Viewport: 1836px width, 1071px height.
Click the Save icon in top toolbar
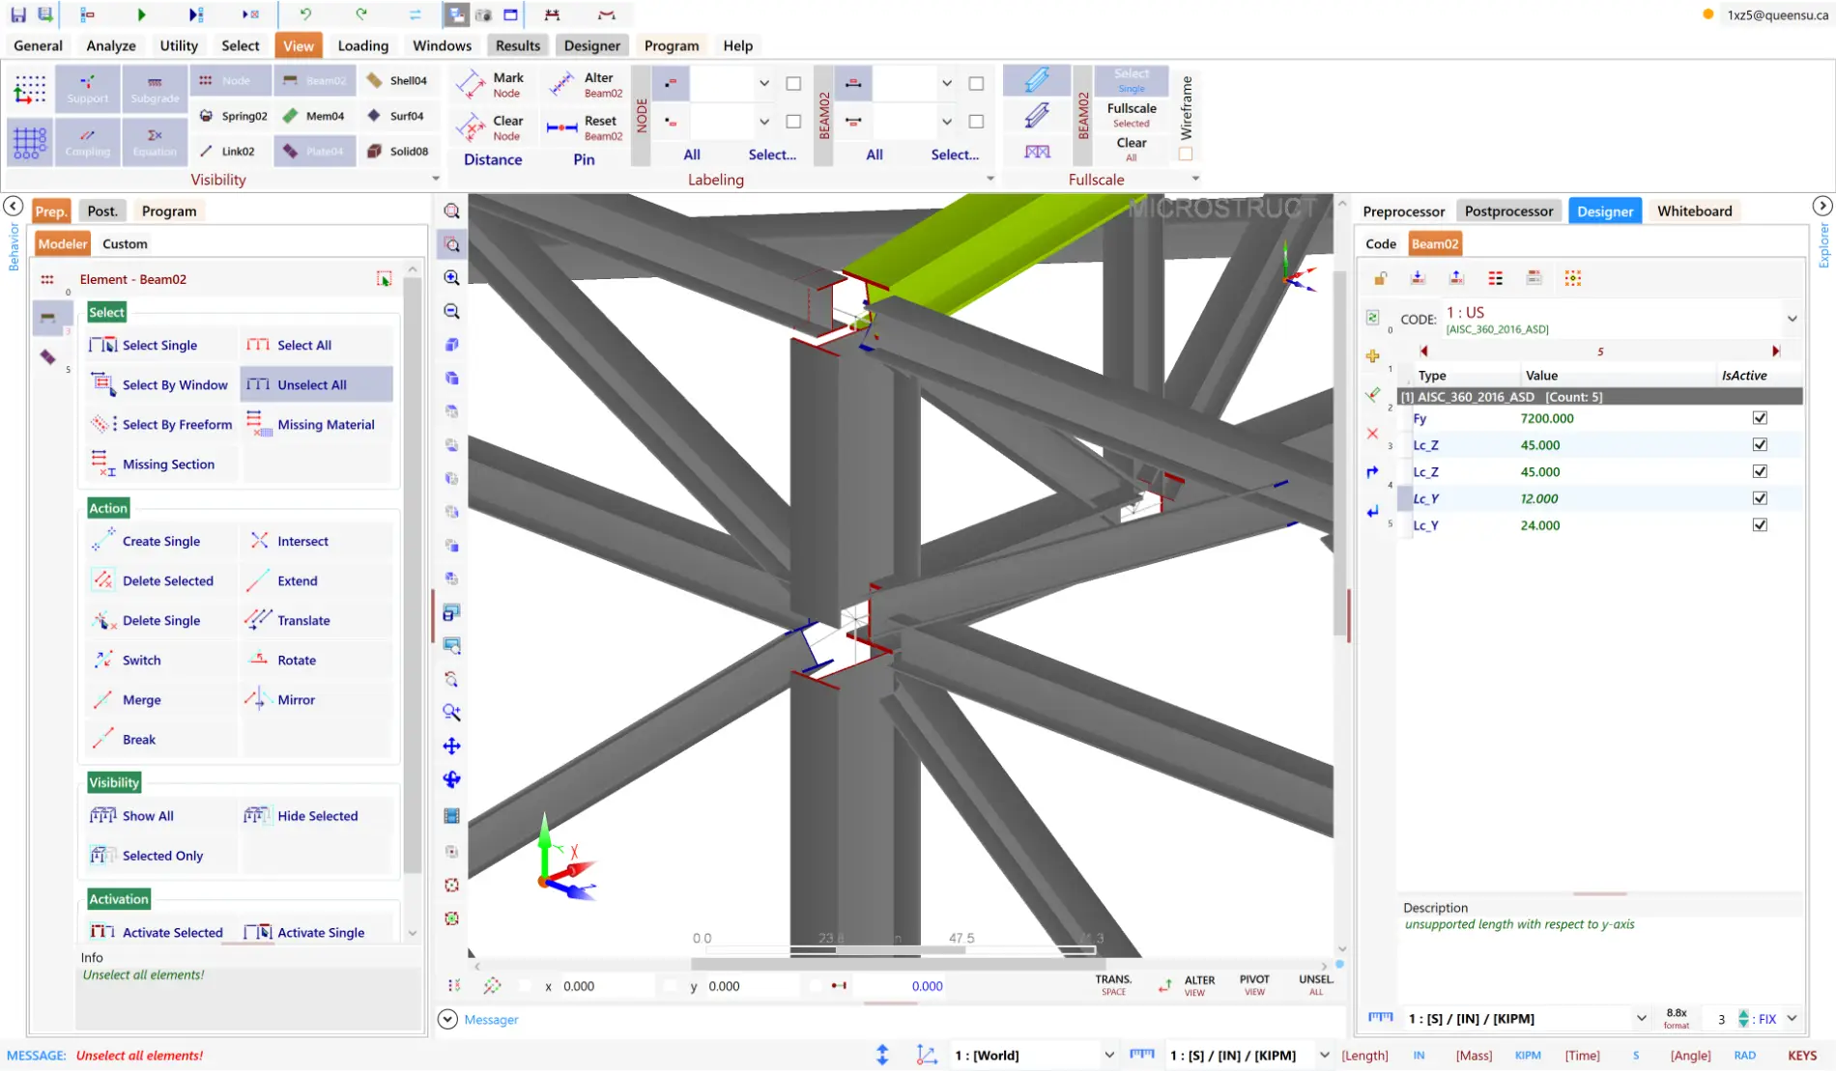click(x=18, y=14)
